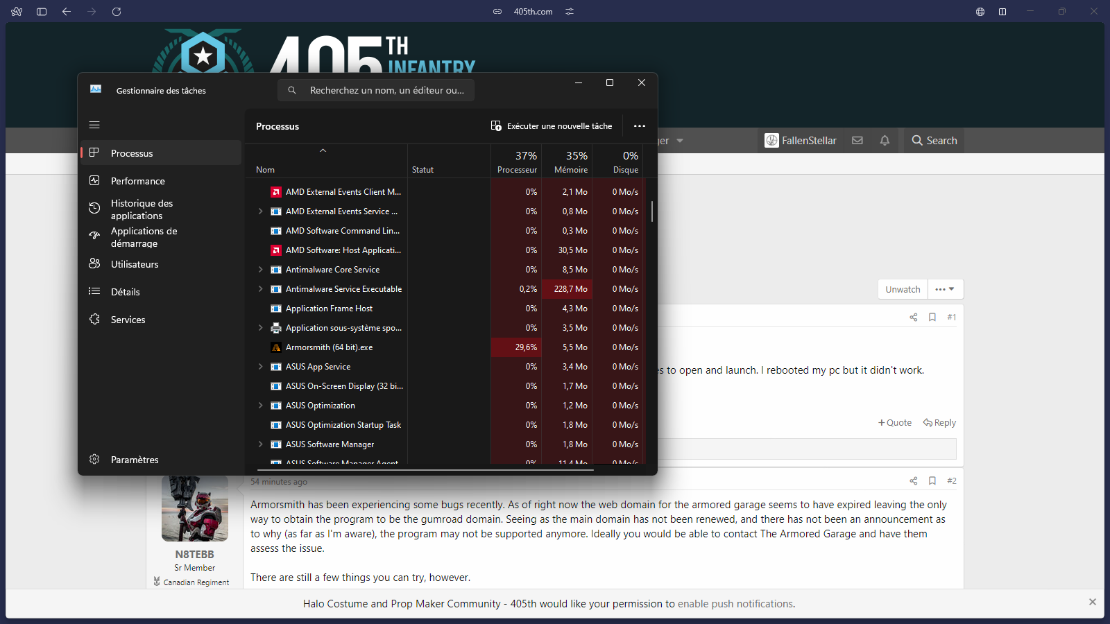Open the Processus tab in Task Manager

pos(161,153)
